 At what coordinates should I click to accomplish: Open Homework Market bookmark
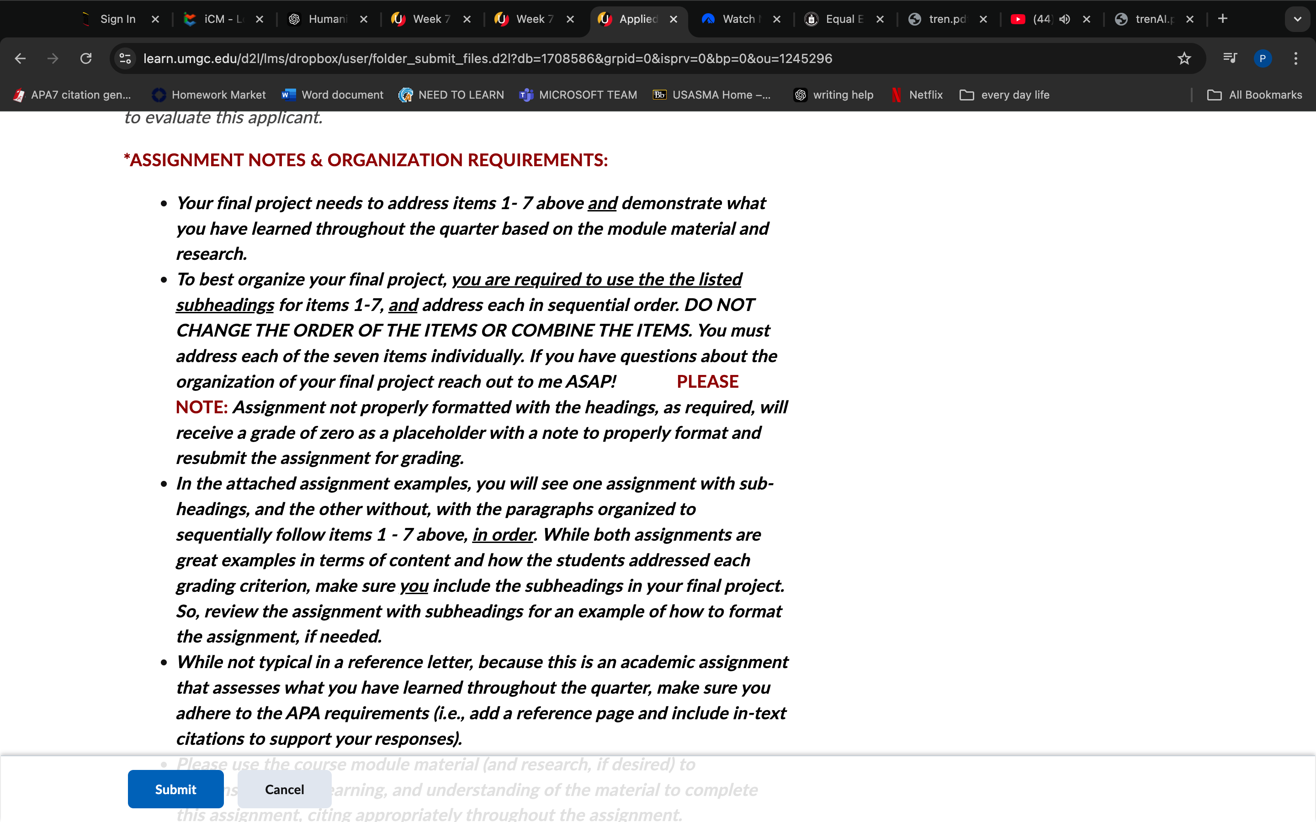(x=209, y=95)
